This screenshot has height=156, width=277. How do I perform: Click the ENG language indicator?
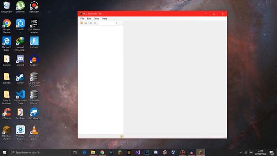tap(251, 152)
